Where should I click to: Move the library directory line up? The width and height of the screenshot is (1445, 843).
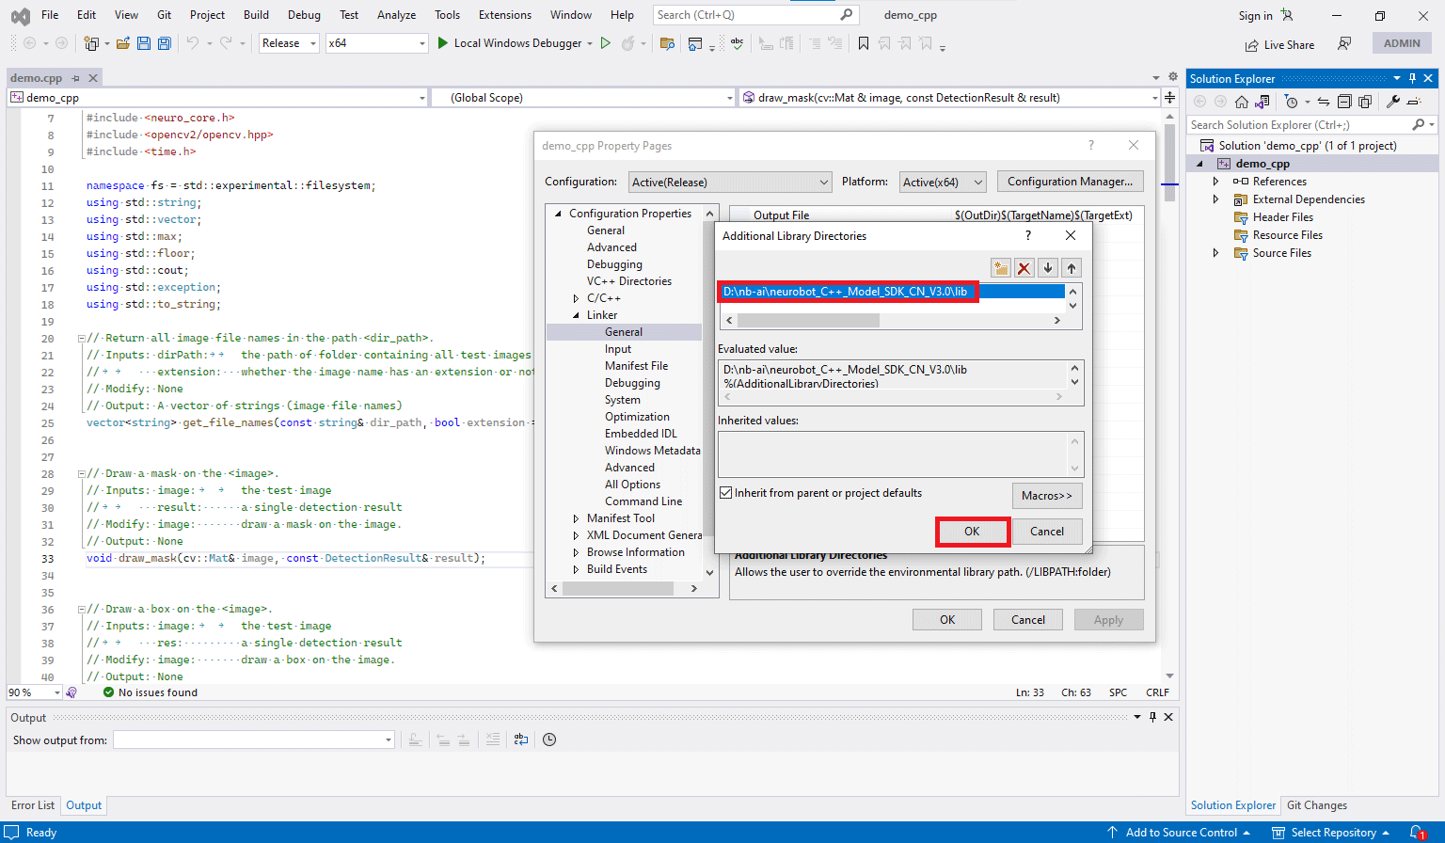tap(1072, 268)
